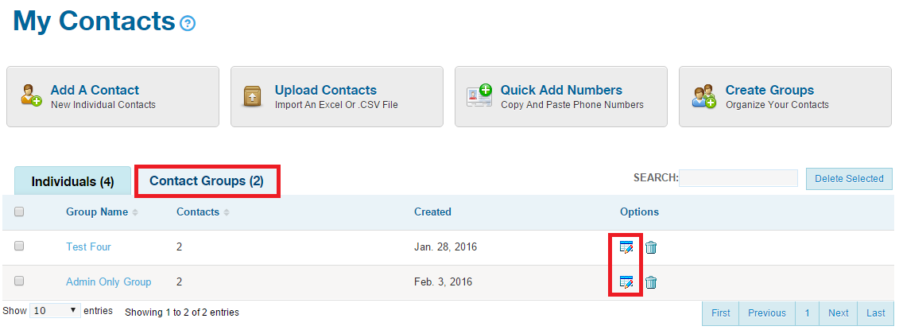Viewport: 899px width, 330px height.
Task: Open the Show entries dropdown
Action: pyautogui.click(x=55, y=311)
